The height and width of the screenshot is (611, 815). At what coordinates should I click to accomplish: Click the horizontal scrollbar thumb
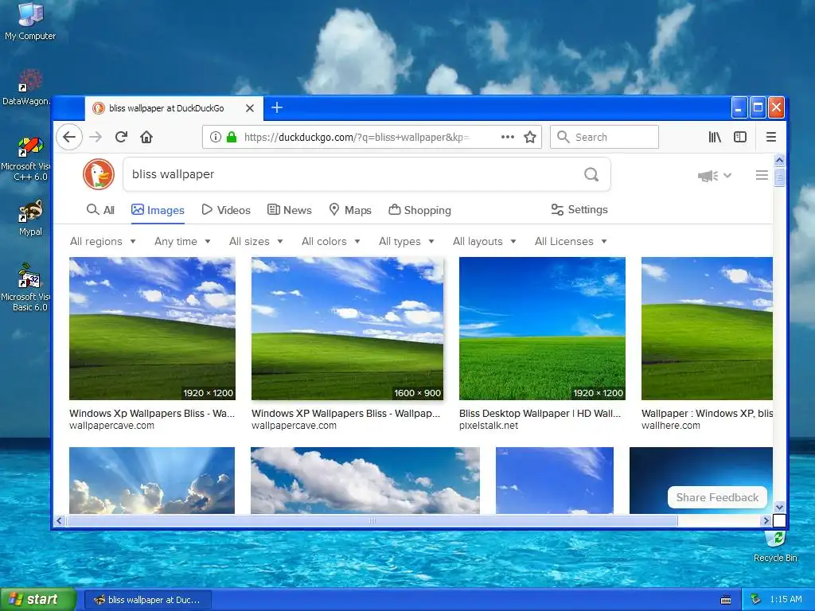pos(372,520)
